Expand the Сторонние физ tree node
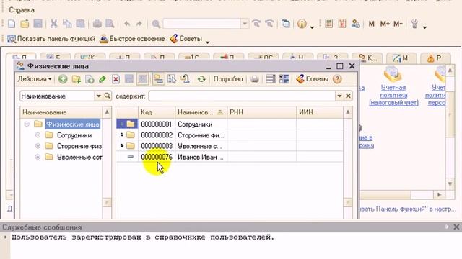Screen dimensions: 462x259 coord(38,146)
